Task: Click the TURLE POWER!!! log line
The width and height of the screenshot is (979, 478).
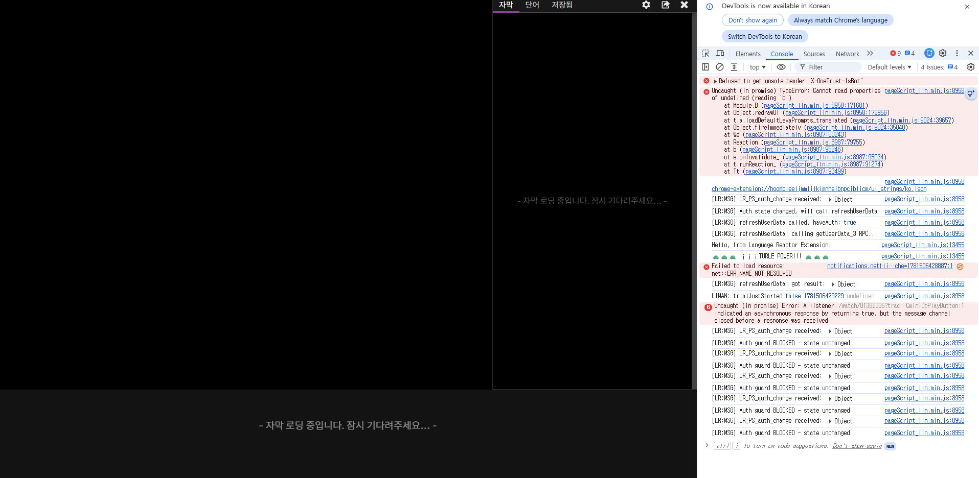Action: tap(770, 256)
